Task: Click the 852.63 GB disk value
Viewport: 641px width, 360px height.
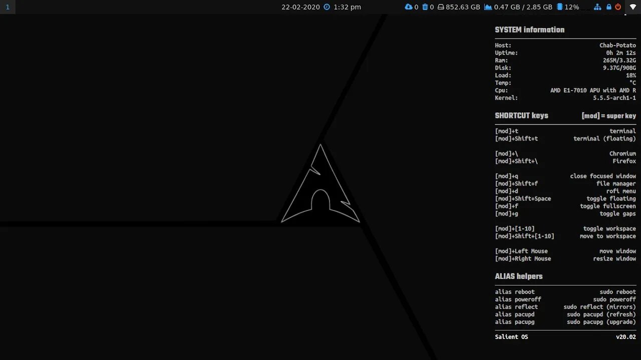Action: (x=463, y=7)
